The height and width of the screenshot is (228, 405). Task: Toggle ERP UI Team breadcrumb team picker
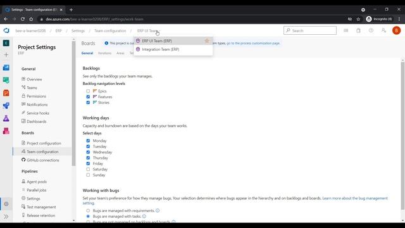click(x=148, y=31)
